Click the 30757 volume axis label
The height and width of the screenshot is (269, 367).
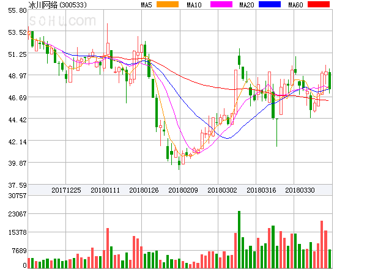coord(17,196)
